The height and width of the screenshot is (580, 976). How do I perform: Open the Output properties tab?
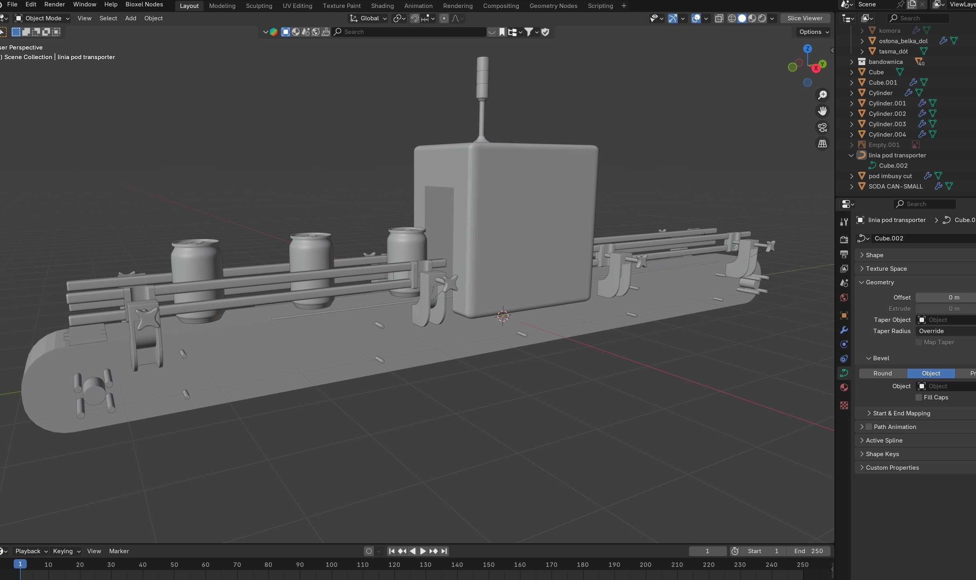pyautogui.click(x=844, y=254)
